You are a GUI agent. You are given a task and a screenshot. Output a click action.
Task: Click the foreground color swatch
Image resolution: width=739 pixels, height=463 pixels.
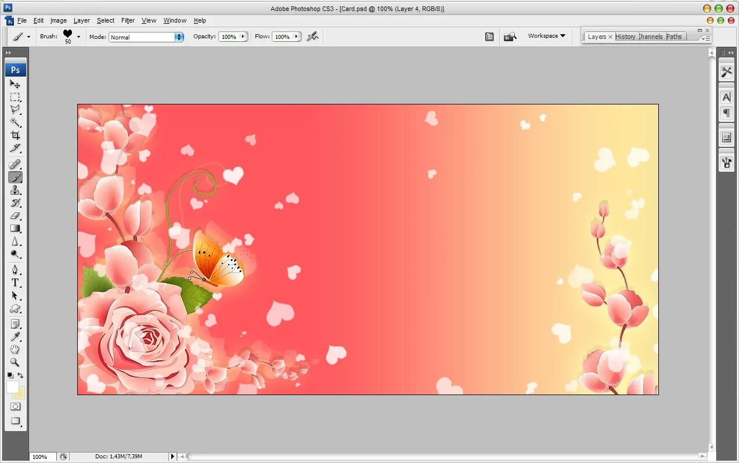click(x=12, y=387)
